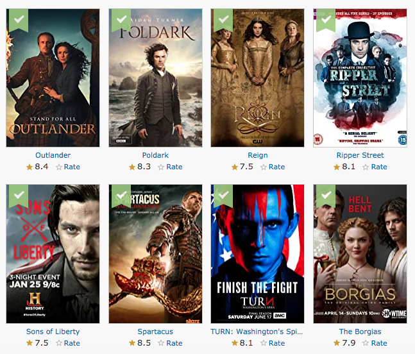The width and height of the screenshot is (415, 354).
Task: Click the gold rating star beside 8.1 for Ripper Street
Action: click(337, 167)
